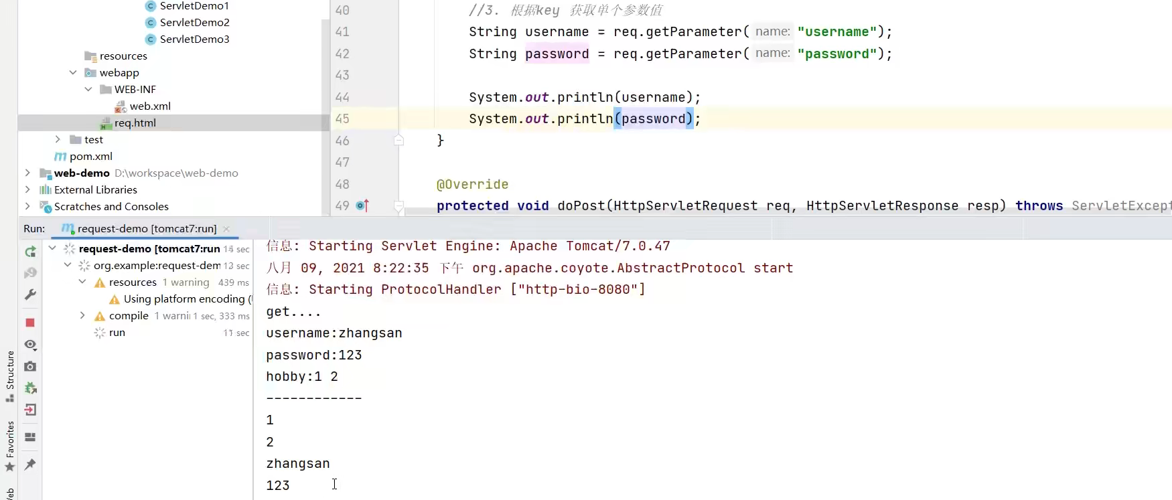Select resources row in build tree
This screenshot has height=500, width=1172.
[x=133, y=282]
